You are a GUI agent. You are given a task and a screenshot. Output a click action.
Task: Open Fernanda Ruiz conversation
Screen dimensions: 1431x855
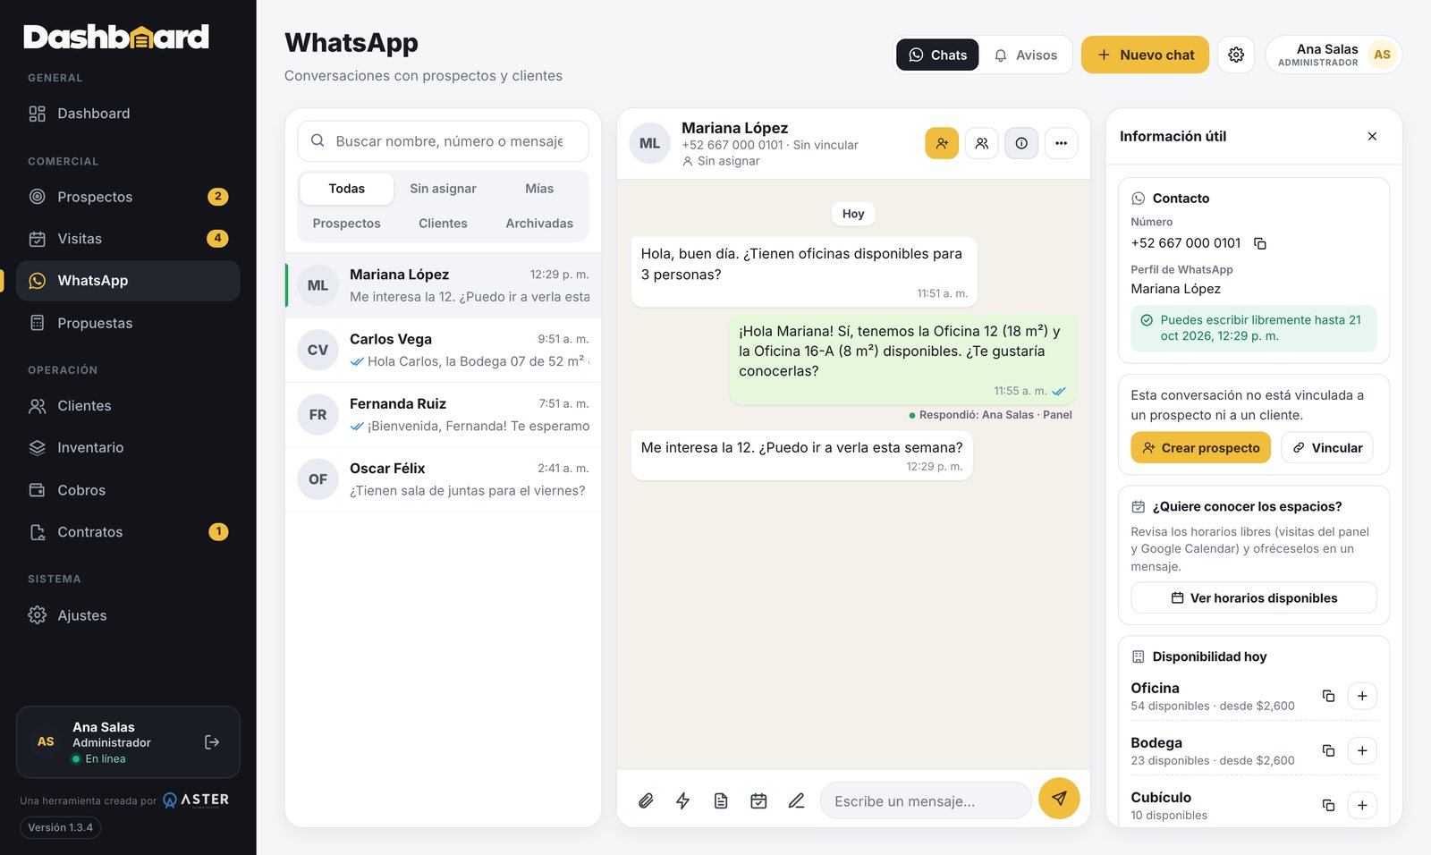tap(443, 415)
